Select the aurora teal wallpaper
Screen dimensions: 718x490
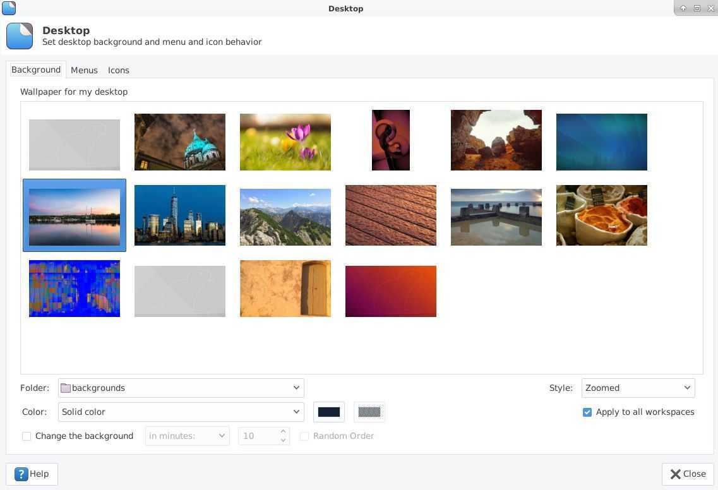[x=601, y=142]
